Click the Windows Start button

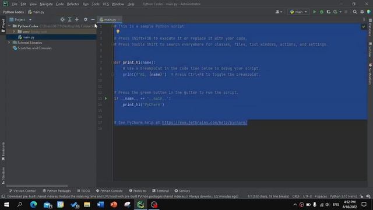click(6, 205)
